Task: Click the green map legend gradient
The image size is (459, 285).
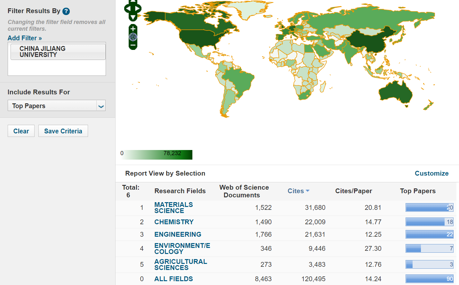Action: [156, 154]
